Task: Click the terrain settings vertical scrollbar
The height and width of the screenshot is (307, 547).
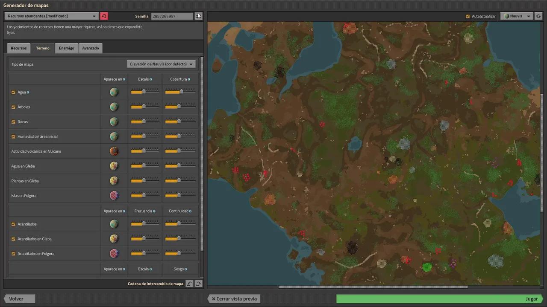Action: 202,153
